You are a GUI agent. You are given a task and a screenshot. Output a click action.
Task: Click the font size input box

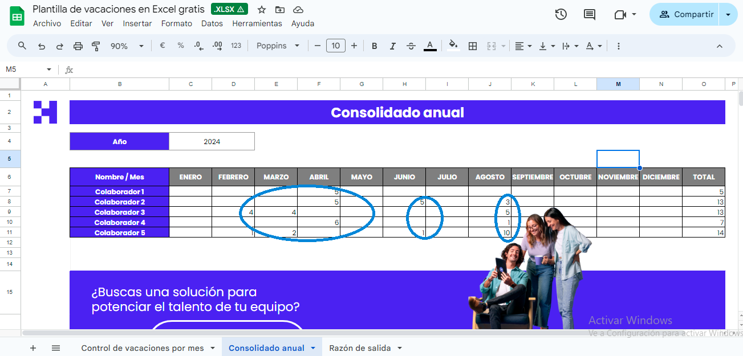coord(336,46)
